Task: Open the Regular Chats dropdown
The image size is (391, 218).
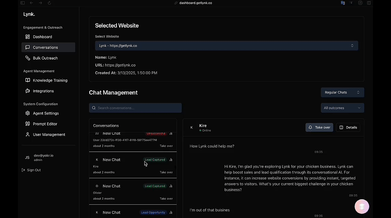Action: [x=342, y=92]
